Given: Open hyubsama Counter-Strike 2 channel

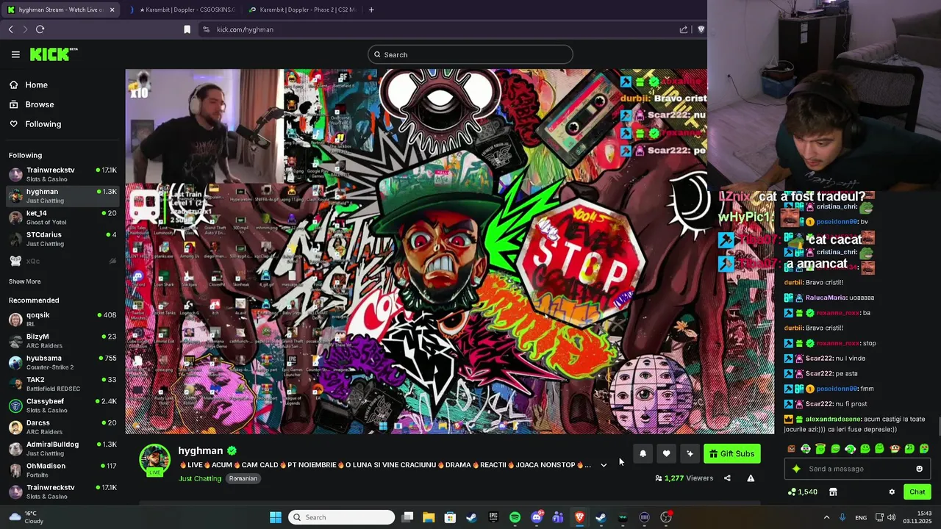Looking at the screenshot, I should point(62,362).
